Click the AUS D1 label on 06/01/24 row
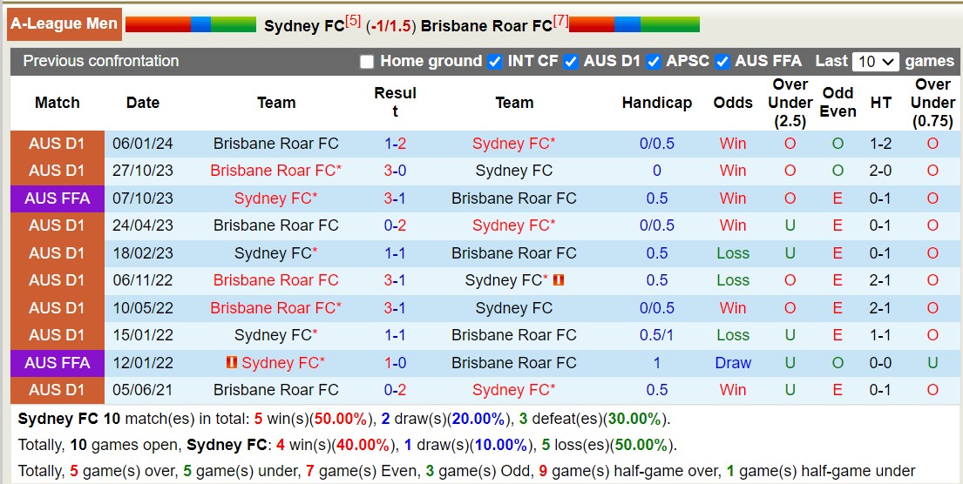 pos(58,144)
